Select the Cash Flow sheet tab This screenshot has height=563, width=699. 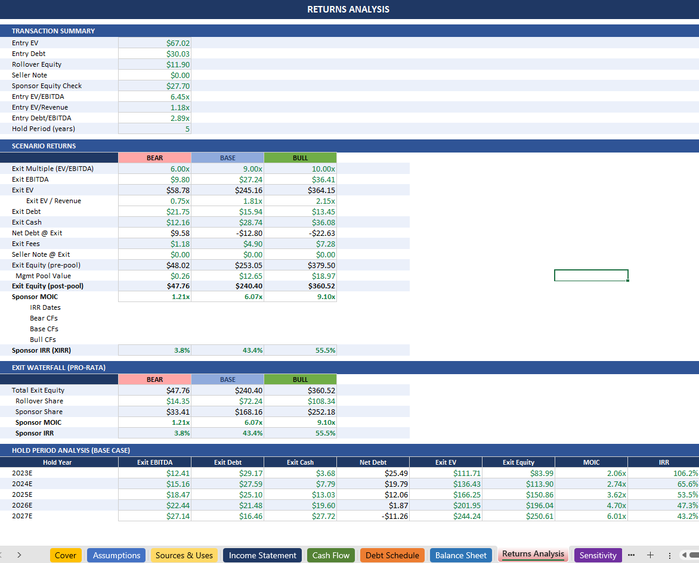click(x=331, y=555)
